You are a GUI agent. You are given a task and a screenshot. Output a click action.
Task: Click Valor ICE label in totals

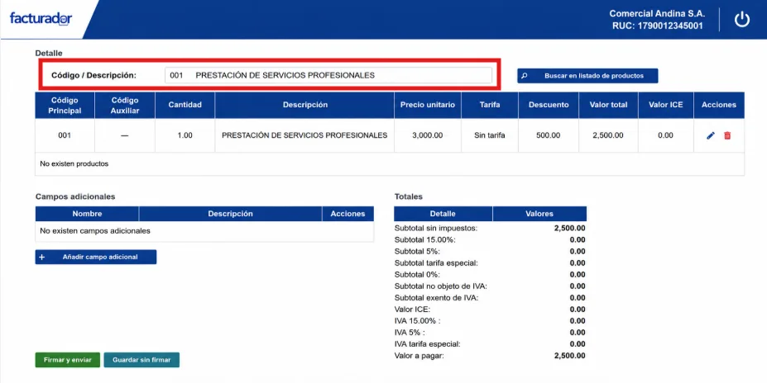click(412, 310)
